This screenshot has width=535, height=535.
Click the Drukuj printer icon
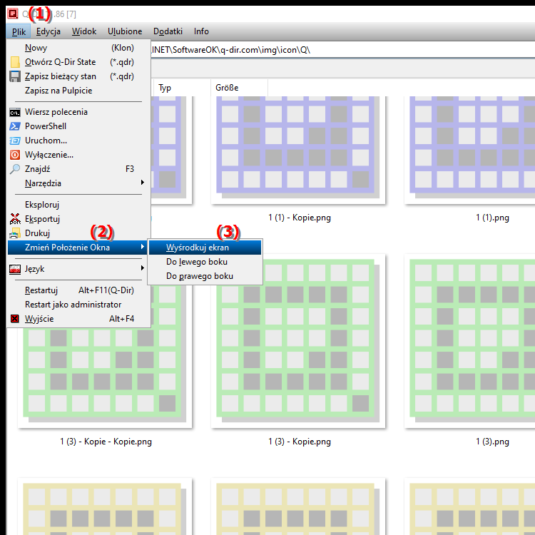click(x=15, y=233)
